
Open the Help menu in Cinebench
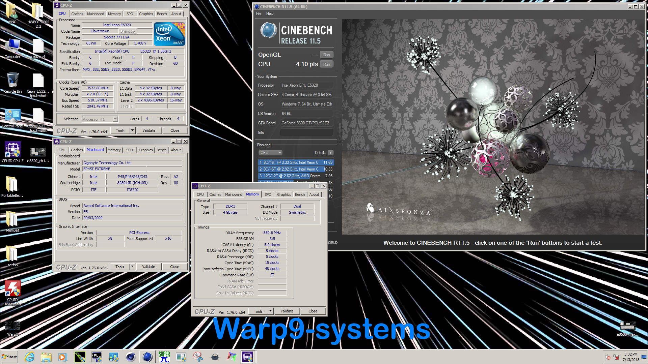(270, 13)
